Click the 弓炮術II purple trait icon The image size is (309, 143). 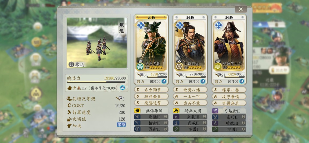(215, 111)
